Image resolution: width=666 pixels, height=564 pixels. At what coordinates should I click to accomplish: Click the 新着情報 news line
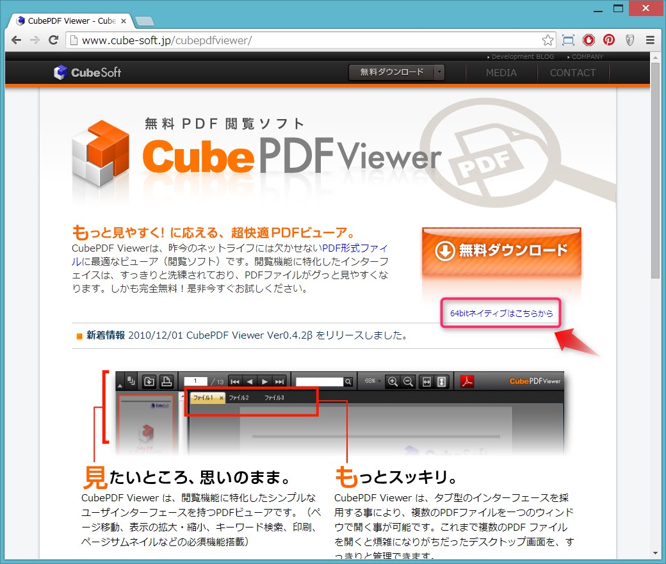click(247, 335)
